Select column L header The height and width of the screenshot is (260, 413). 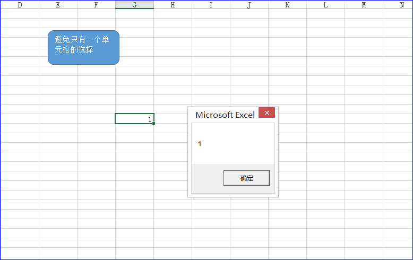325,5
